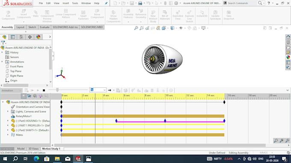Select Part3 HOUSING key point near 10 sec
The image size is (291, 163).
pos(165,121)
